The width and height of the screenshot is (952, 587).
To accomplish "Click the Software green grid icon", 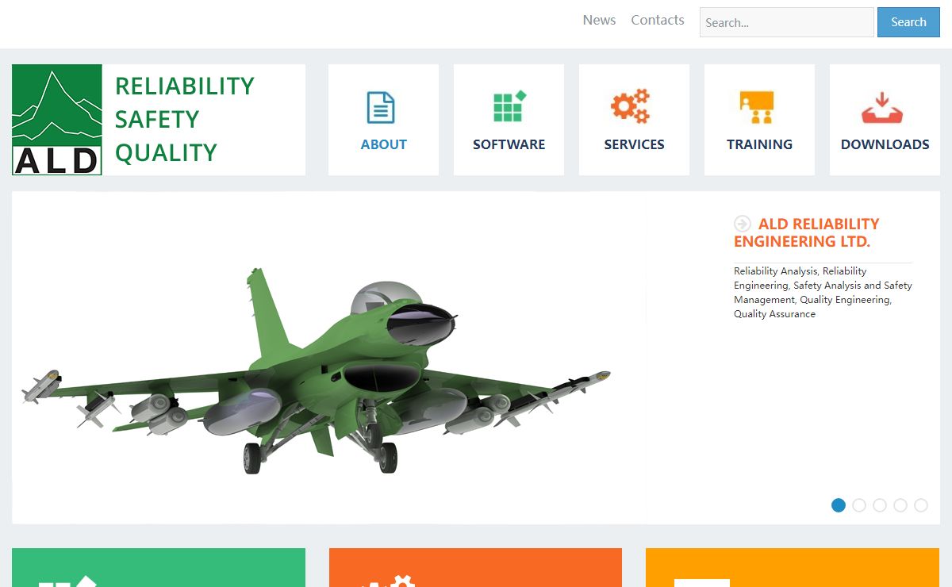I will (x=509, y=106).
